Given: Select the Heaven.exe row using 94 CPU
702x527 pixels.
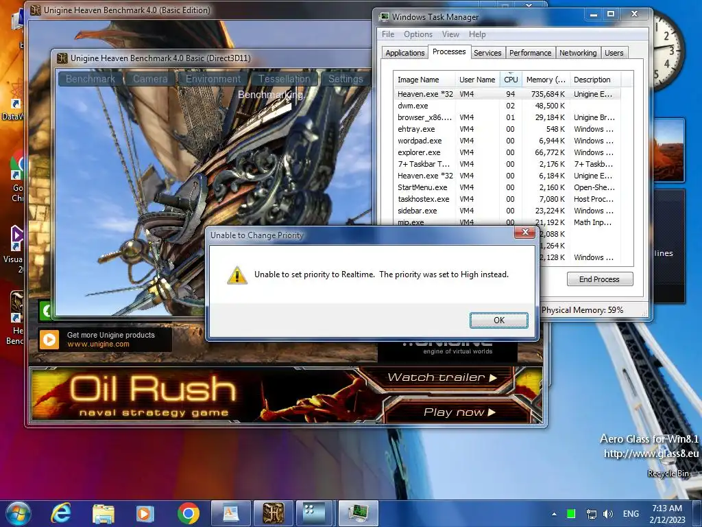Looking at the screenshot, I should 507,94.
